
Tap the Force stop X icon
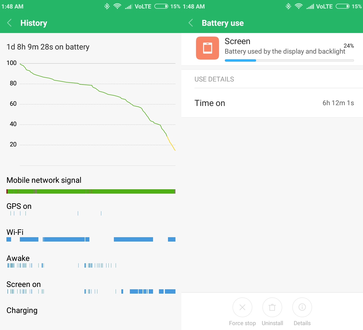242,307
